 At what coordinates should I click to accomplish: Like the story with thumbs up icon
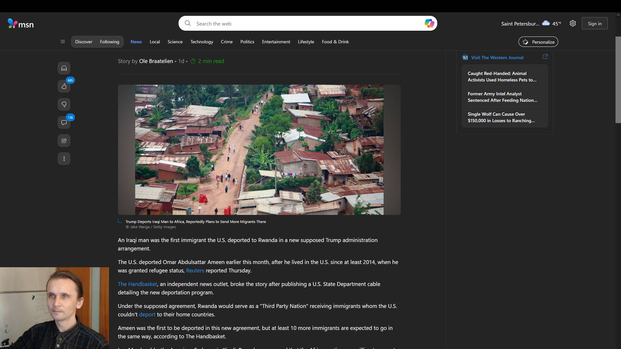pyautogui.click(x=64, y=86)
